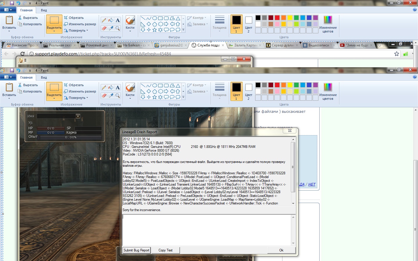Click the crash report comment text box
The height and width of the screenshot is (261, 418).
tap(206, 230)
